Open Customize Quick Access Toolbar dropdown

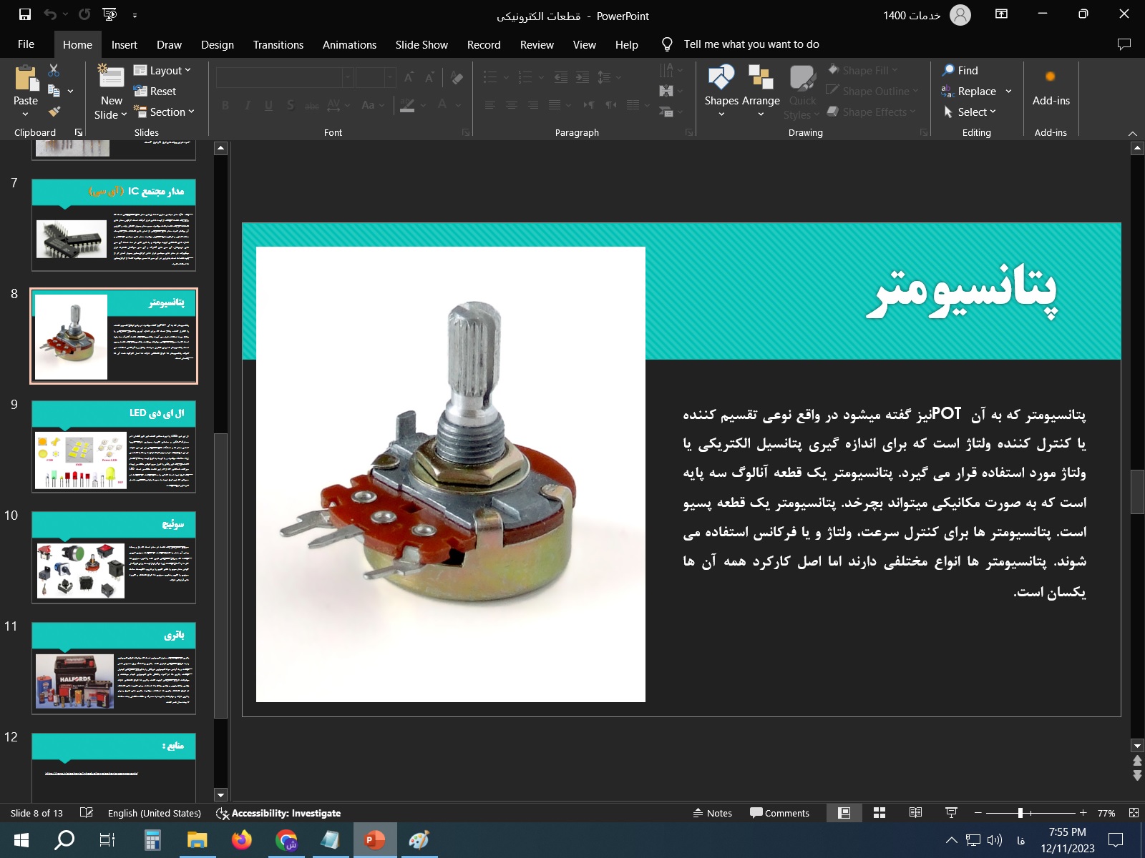pos(135,15)
